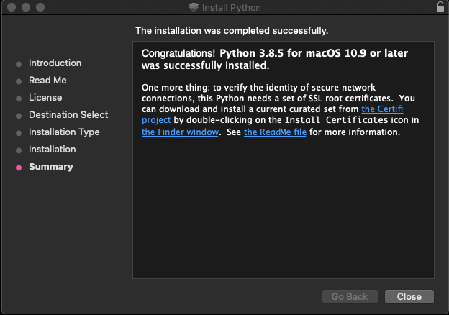The image size is (449, 315).
Task: Select the Introduction step in the sidebar
Action: pyautogui.click(x=55, y=63)
